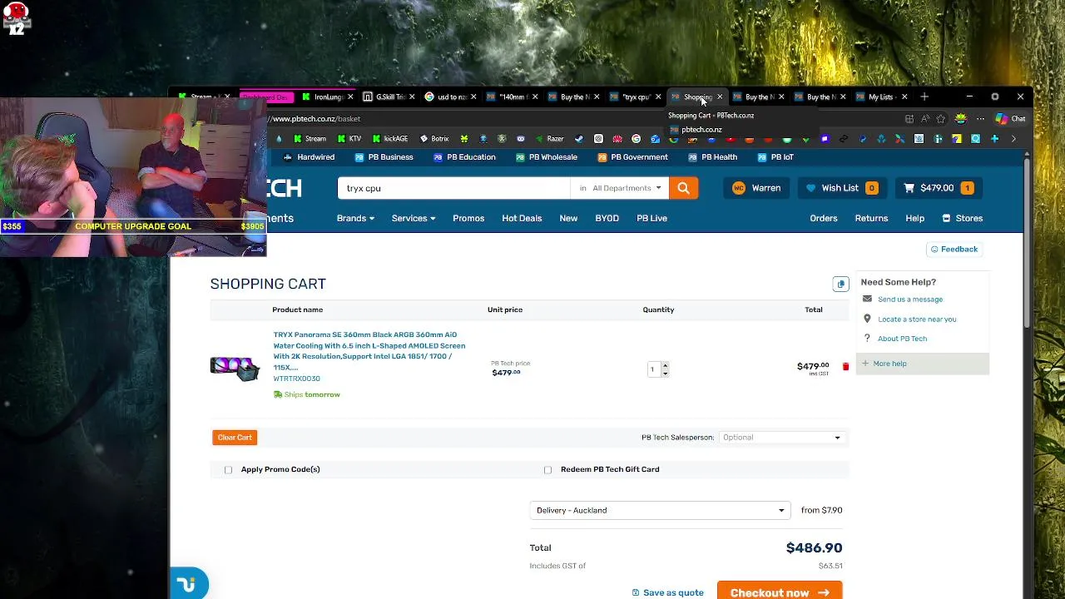Click the Stream bookmark
Screen dimensions: 1065x599
310,139
